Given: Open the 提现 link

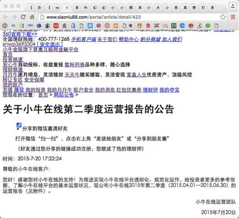Looking at the screenshot, I should [x=19, y=90].
